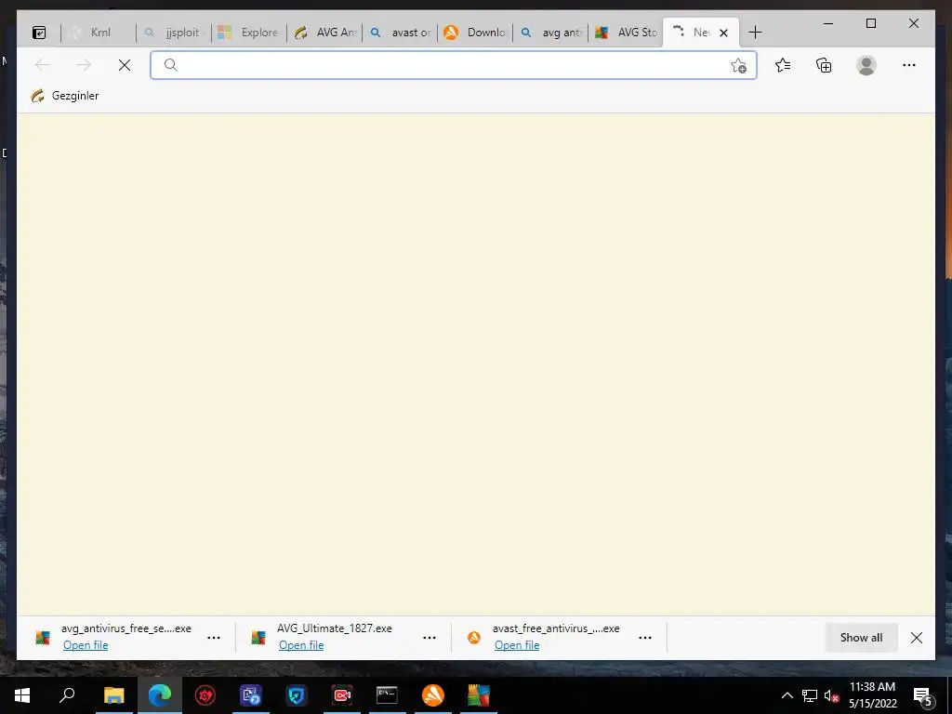Click the AVG_Ultimate download file icon
This screenshot has width=952, height=714.
[x=258, y=638]
